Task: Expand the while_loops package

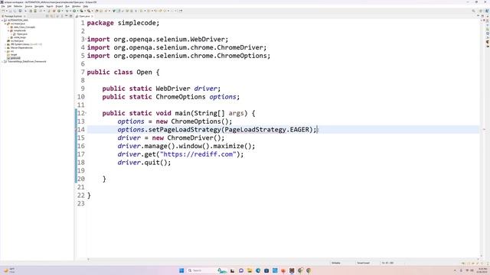Action: pyautogui.click(x=8, y=37)
